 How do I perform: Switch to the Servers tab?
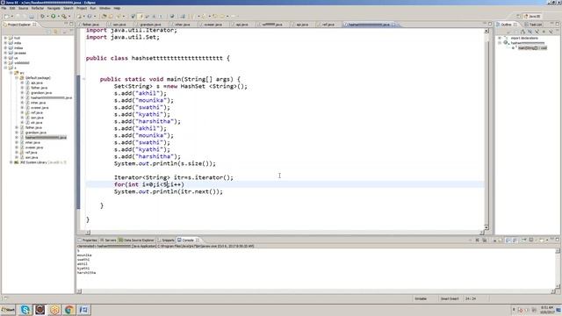(108, 240)
